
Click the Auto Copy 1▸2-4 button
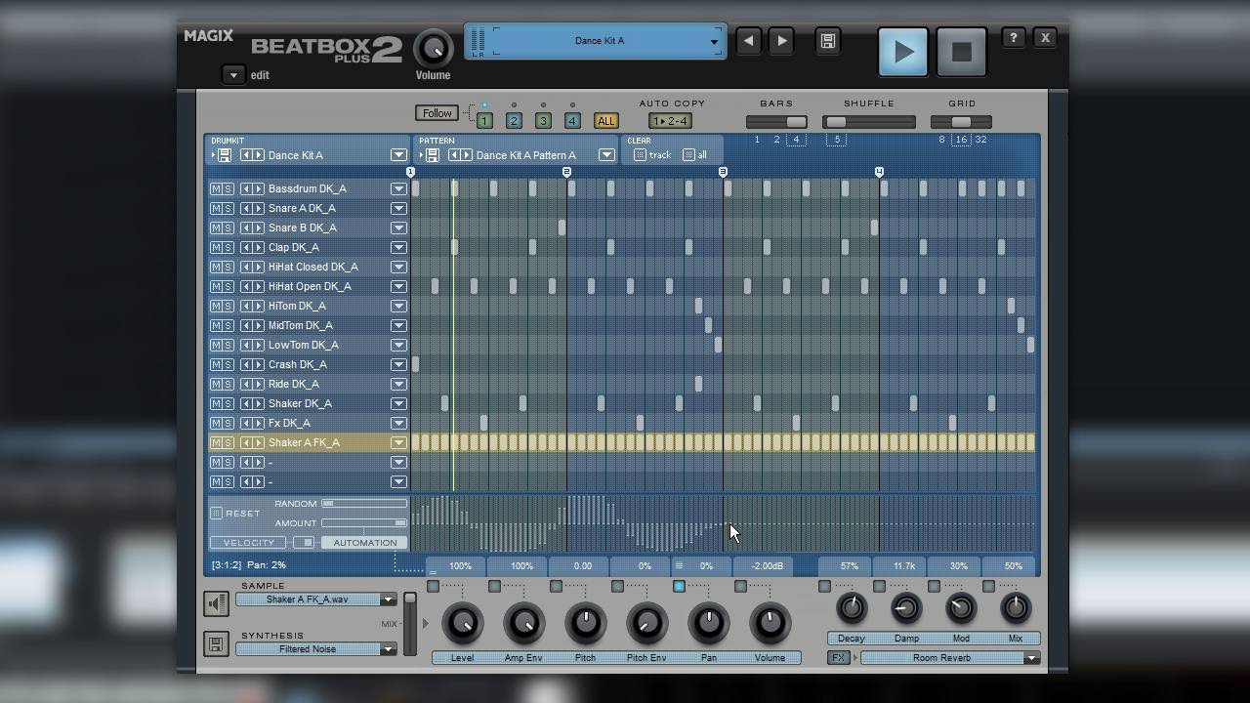[670, 121]
